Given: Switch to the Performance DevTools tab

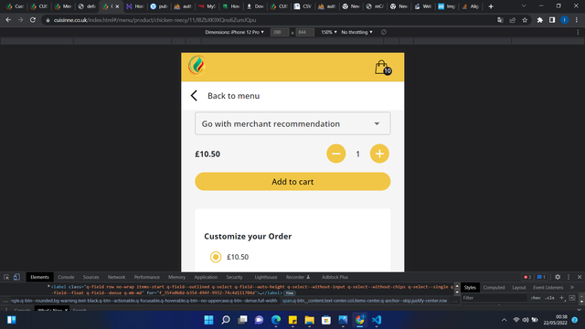Looking at the screenshot, I should pos(146,277).
